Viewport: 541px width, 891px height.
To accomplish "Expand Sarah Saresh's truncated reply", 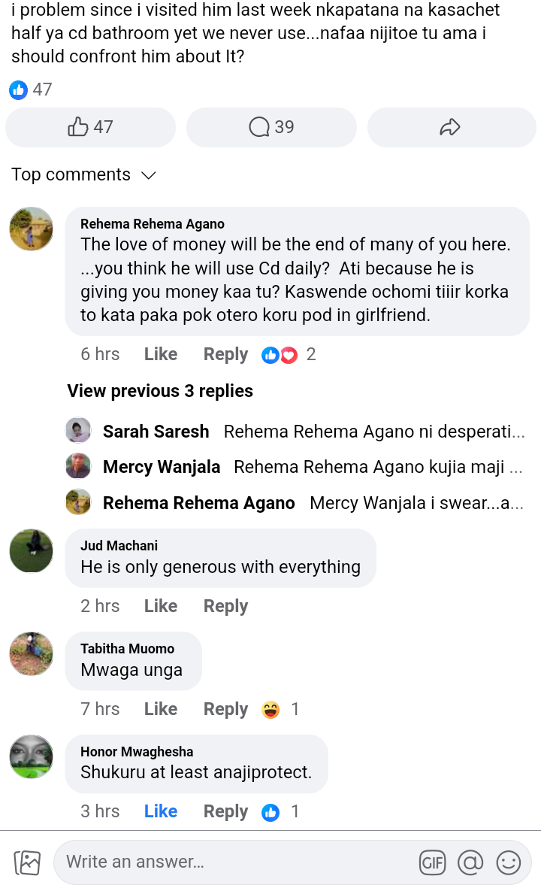I will click(x=374, y=432).
